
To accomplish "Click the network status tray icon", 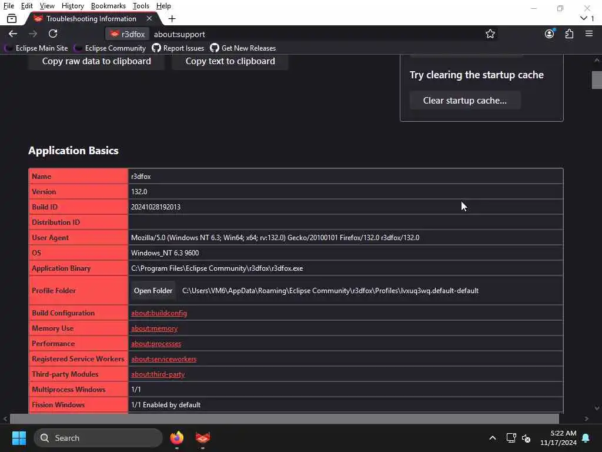I will 511,438.
